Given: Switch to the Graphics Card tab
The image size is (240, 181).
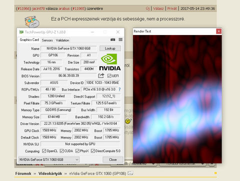Looking at the screenshot, I should pyautogui.click(x=29, y=39).
